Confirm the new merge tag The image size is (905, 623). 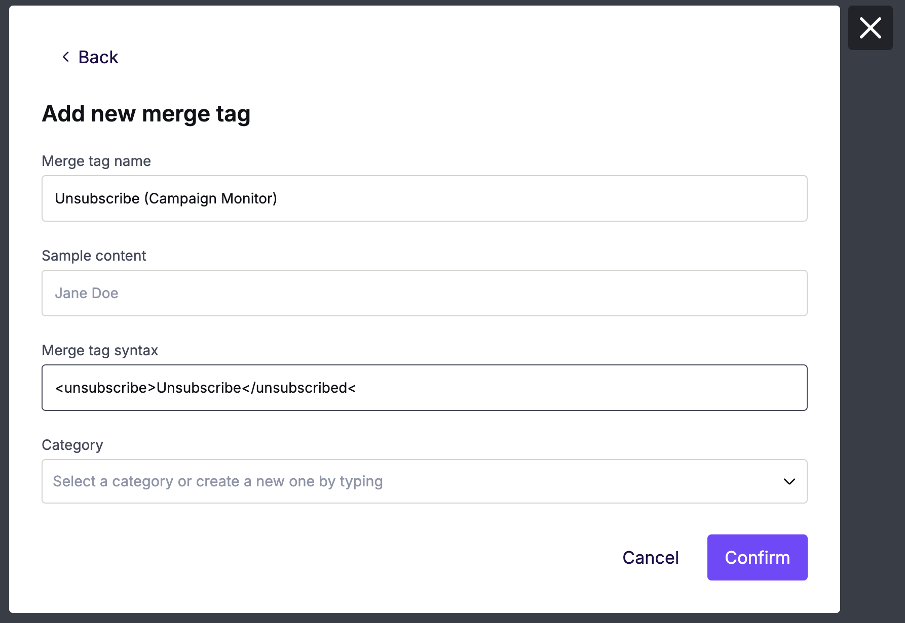757,558
